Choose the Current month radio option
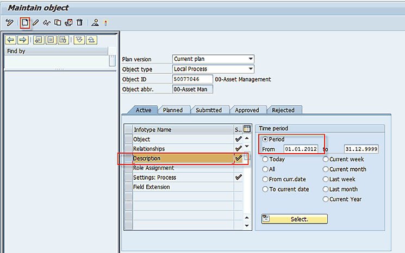Screen dimensions: 405x253 tap(326, 169)
